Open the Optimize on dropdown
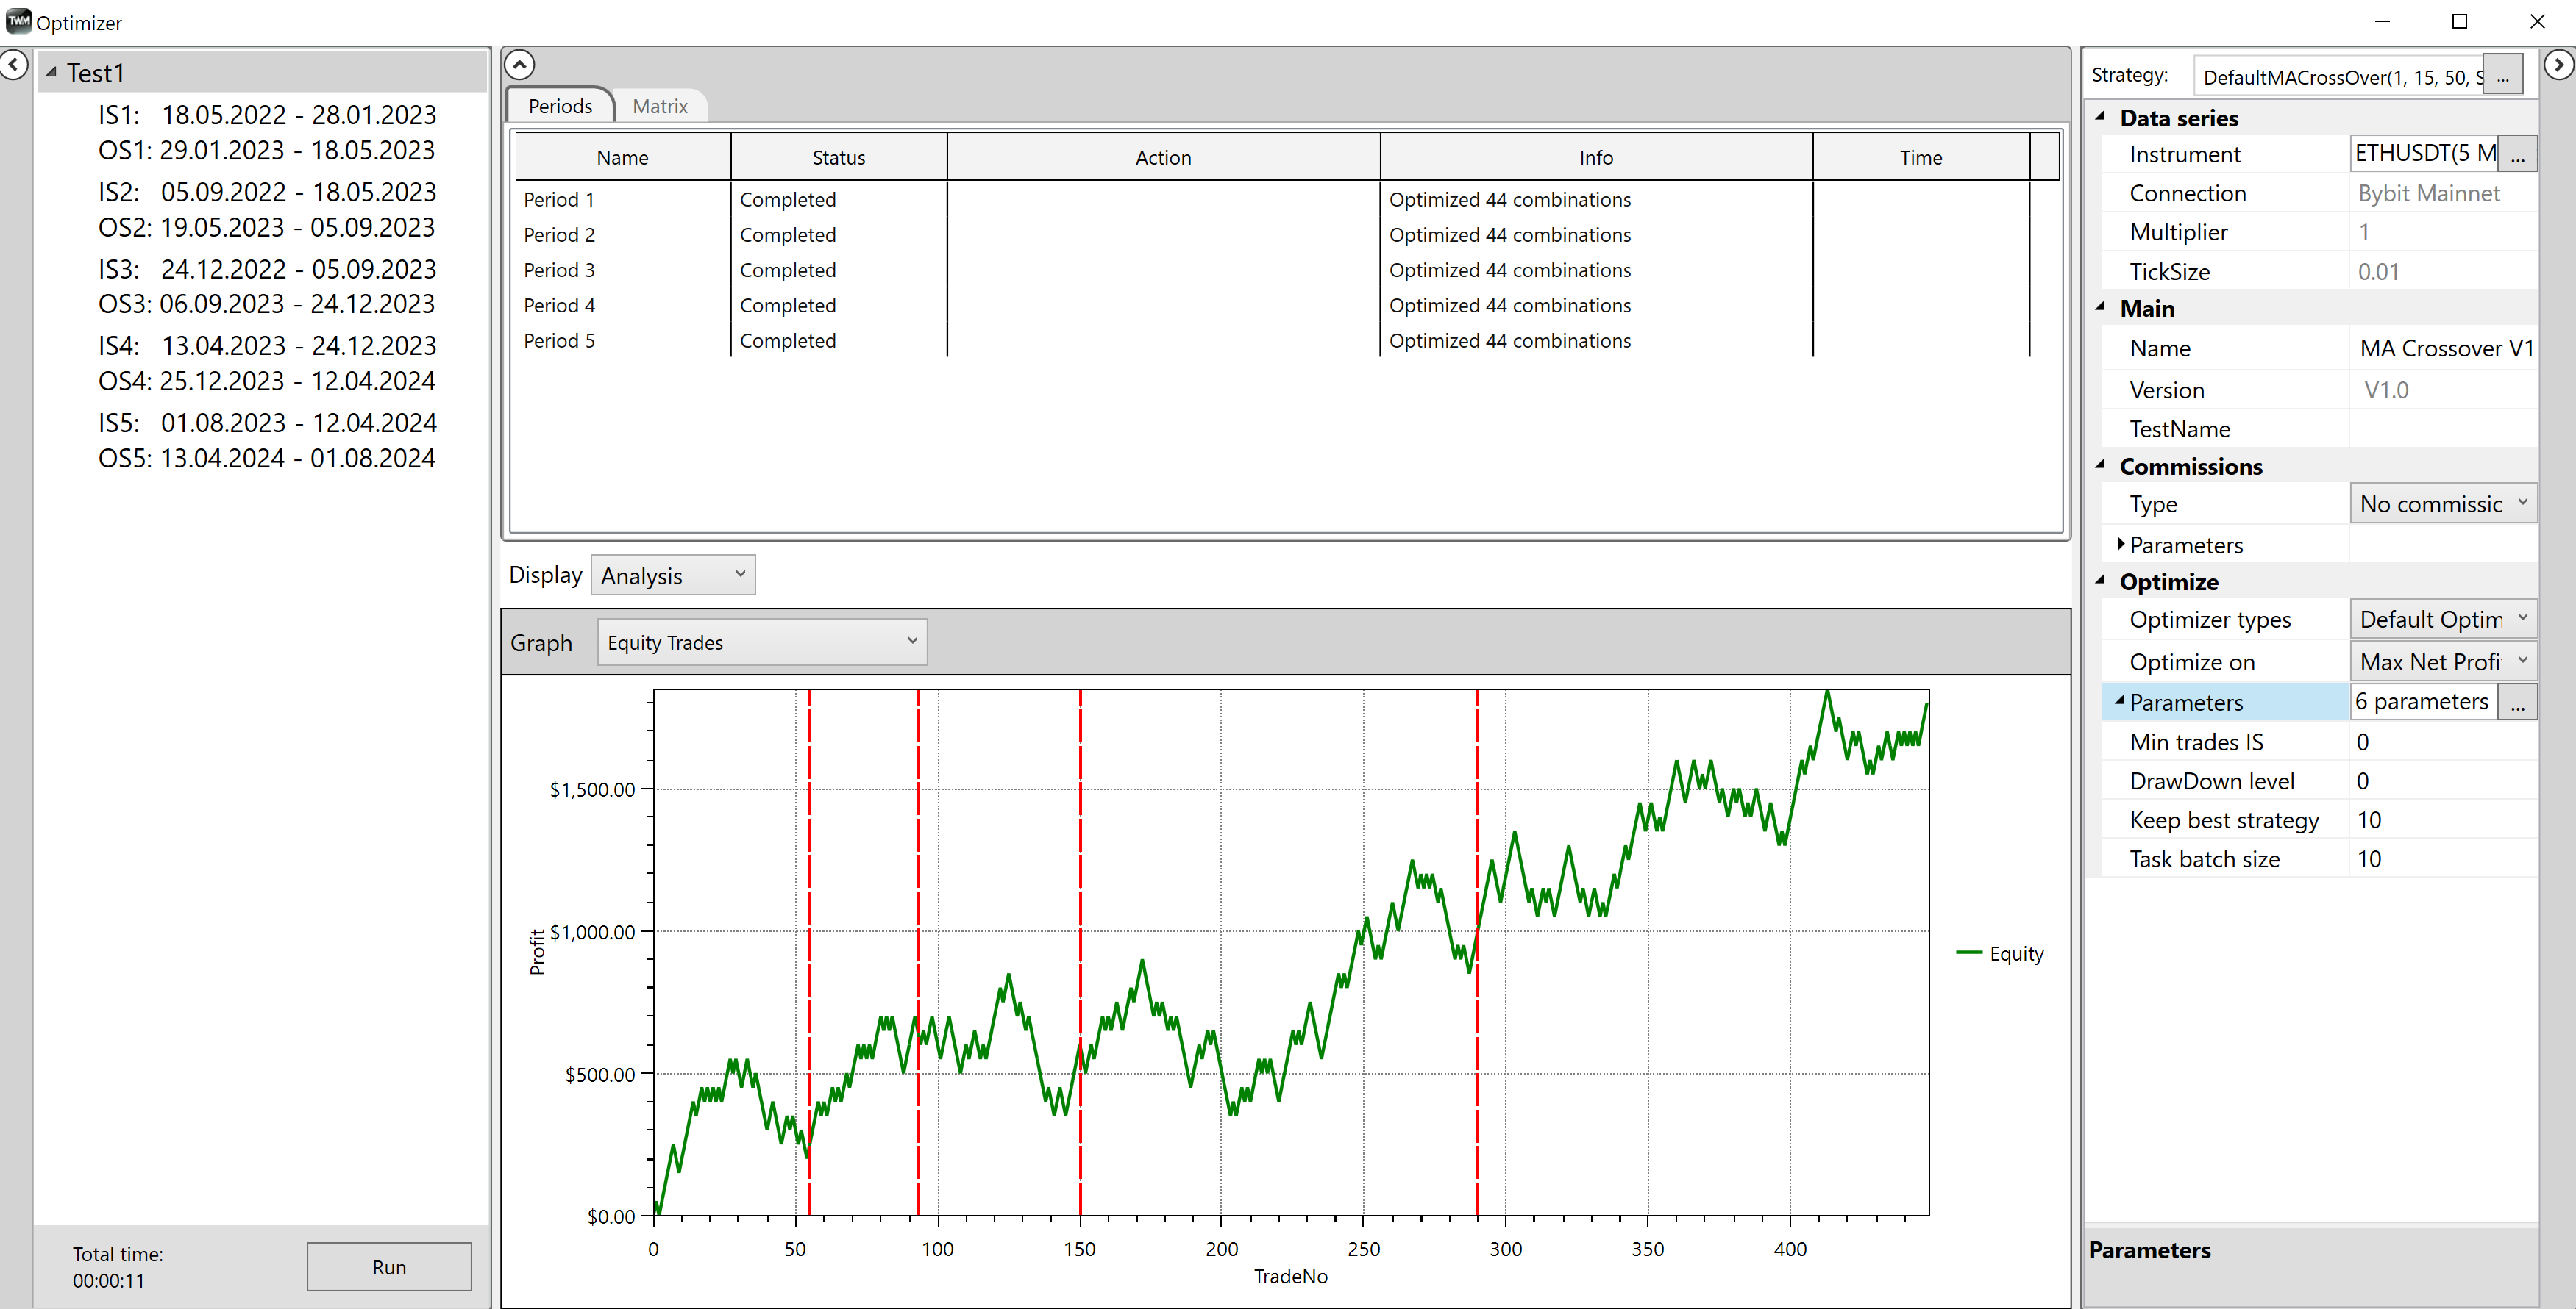The image size is (2576, 1309). pos(2443,661)
